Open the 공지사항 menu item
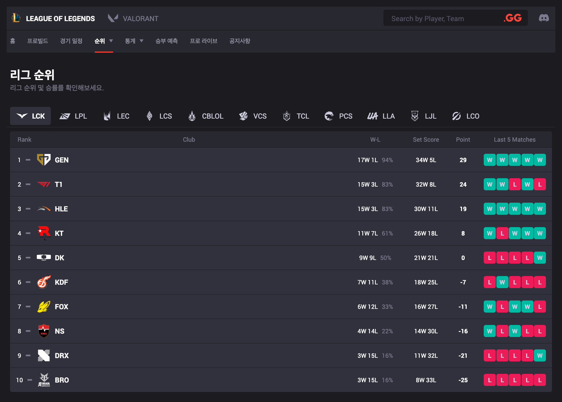Image resolution: width=562 pixels, height=402 pixels. pyautogui.click(x=240, y=41)
